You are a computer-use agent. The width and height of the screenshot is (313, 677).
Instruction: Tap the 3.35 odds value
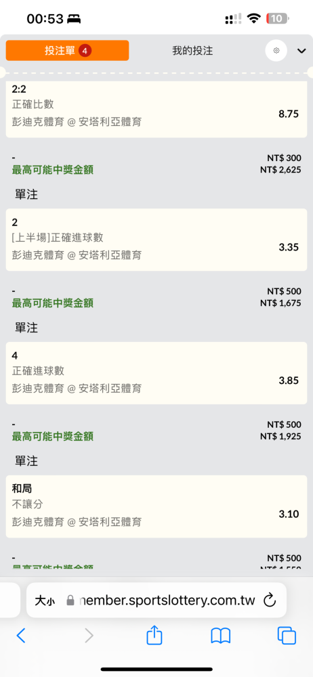click(289, 247)
